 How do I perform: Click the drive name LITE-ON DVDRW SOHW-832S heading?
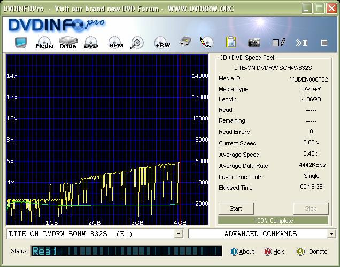point(273,68)
